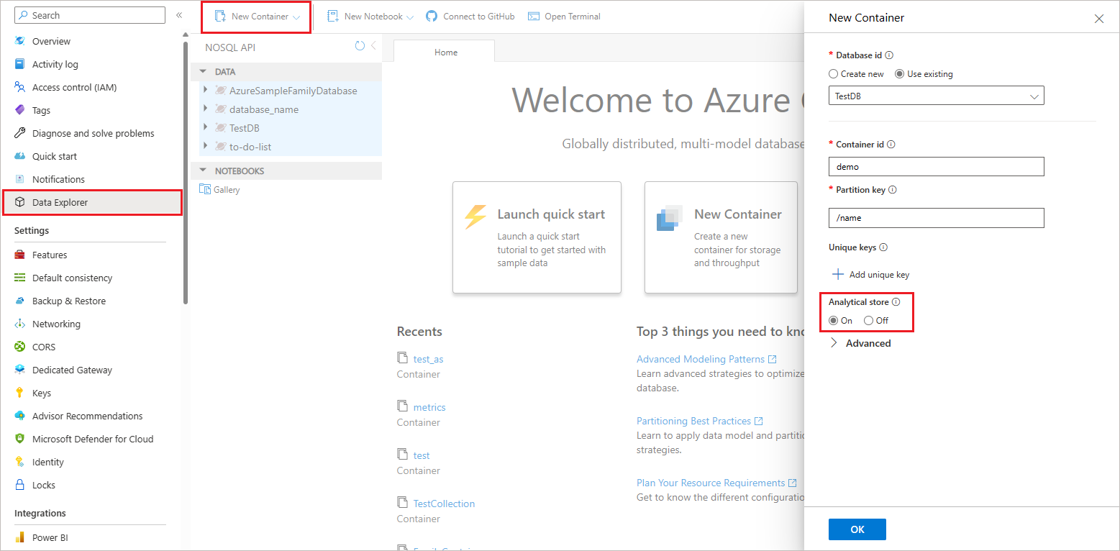
Task: Expand the Advanced section
Action: 861,343
